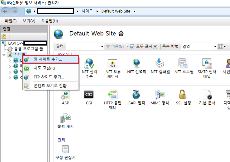This screenshot has height=162, width=230.
Task: Choose 콘텐츠 보기로 전환 menu entry
Action: point(51,86)
